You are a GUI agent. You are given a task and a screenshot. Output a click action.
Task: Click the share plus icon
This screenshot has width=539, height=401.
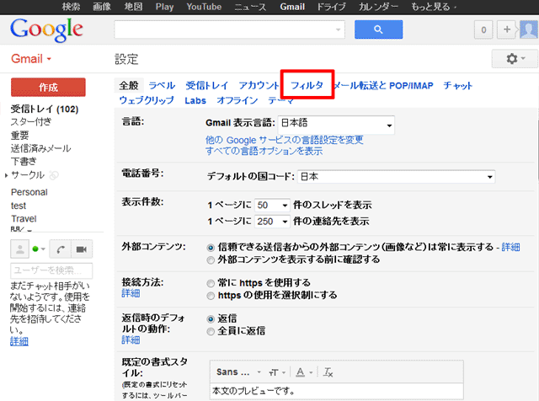507,30
